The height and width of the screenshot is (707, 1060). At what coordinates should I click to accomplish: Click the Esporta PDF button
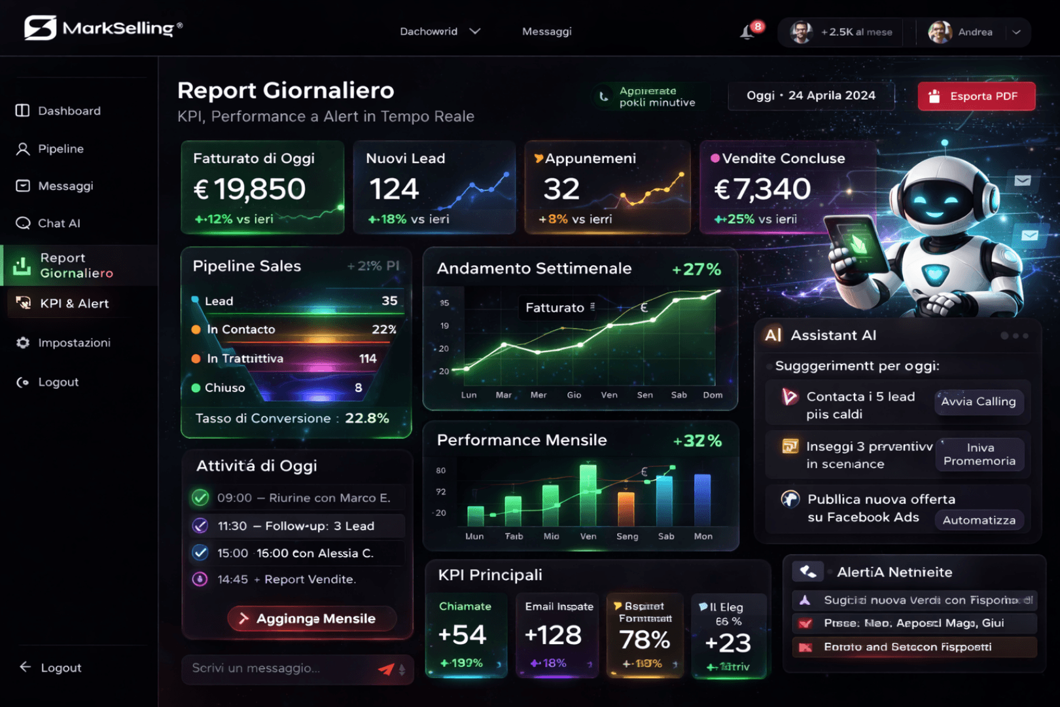(976, 96)
